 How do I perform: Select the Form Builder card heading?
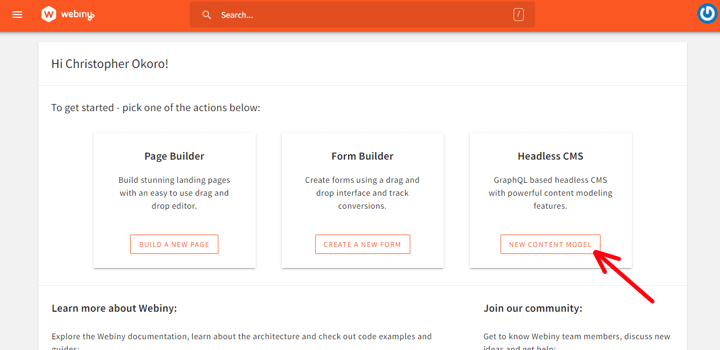click(362, 156)
